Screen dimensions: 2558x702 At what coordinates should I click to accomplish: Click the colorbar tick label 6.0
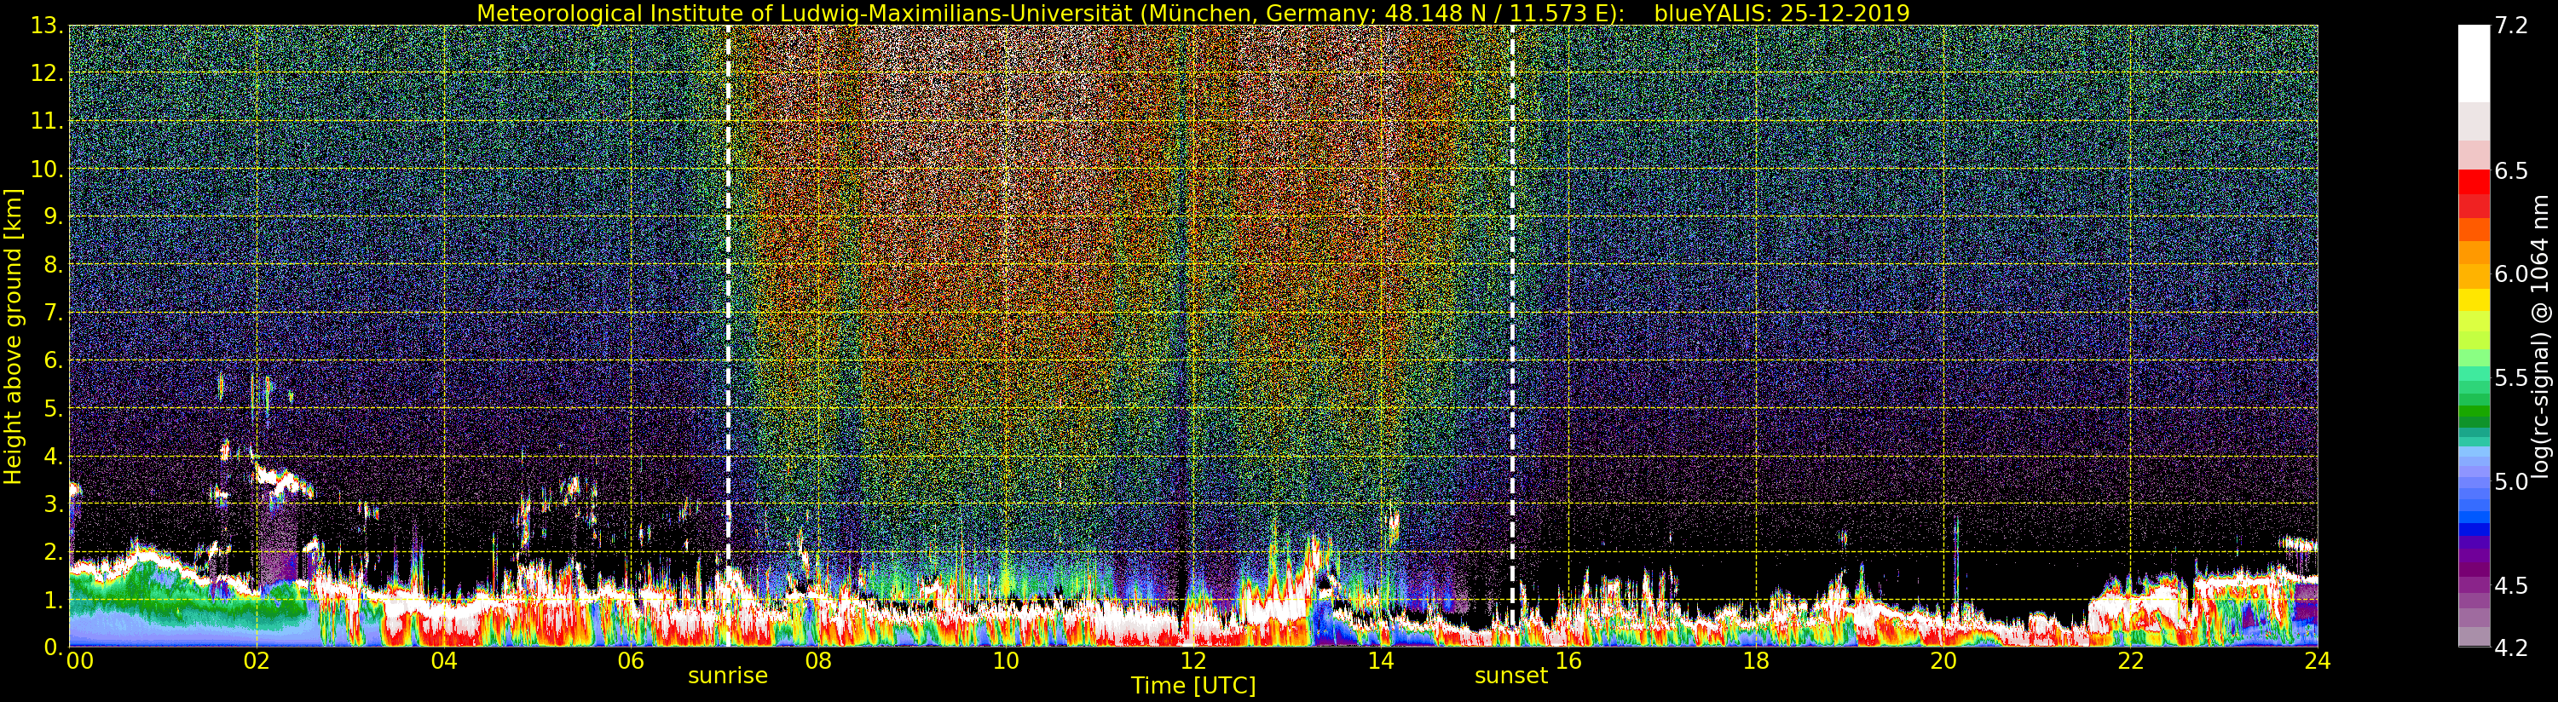tap(2511, 274)
